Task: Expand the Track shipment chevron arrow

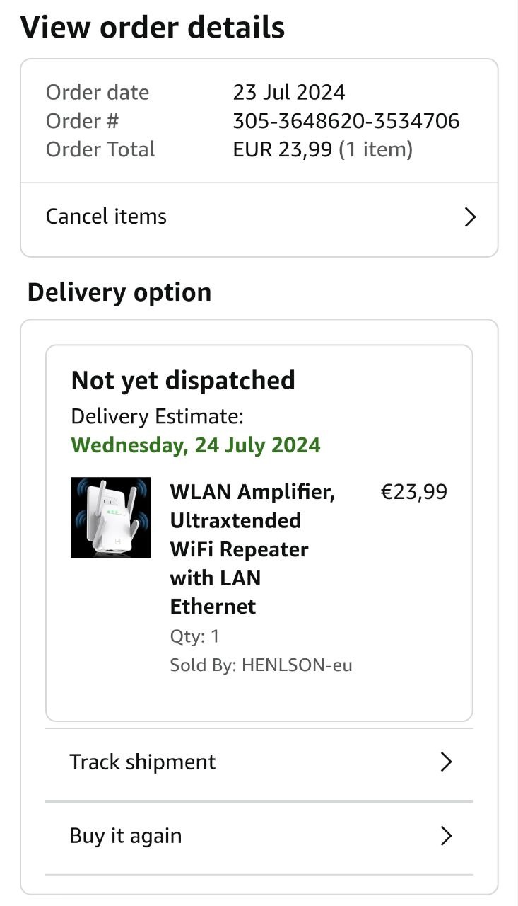Action: tap(446, 762)
